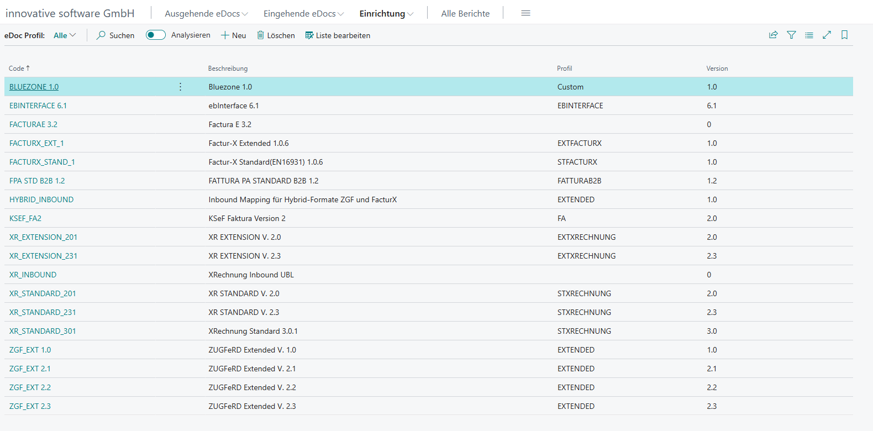Open the ZGF_EXT 2.3 link

[x=30, y=406]
